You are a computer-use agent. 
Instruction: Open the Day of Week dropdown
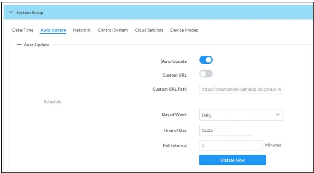click(241, 115)
